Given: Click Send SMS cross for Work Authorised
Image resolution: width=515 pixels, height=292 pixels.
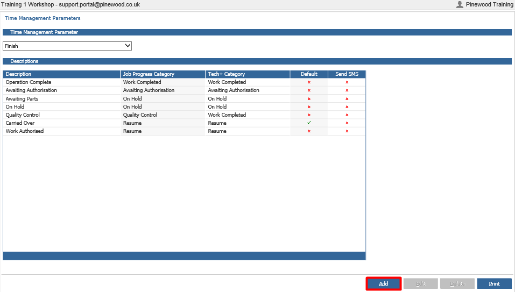Looking at the screenshot, I should (x=347, y=131).
